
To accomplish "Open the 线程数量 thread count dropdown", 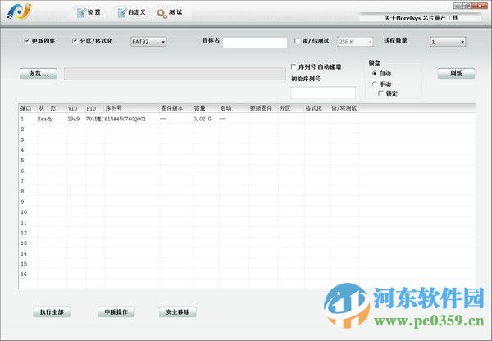I will [448, 42].
